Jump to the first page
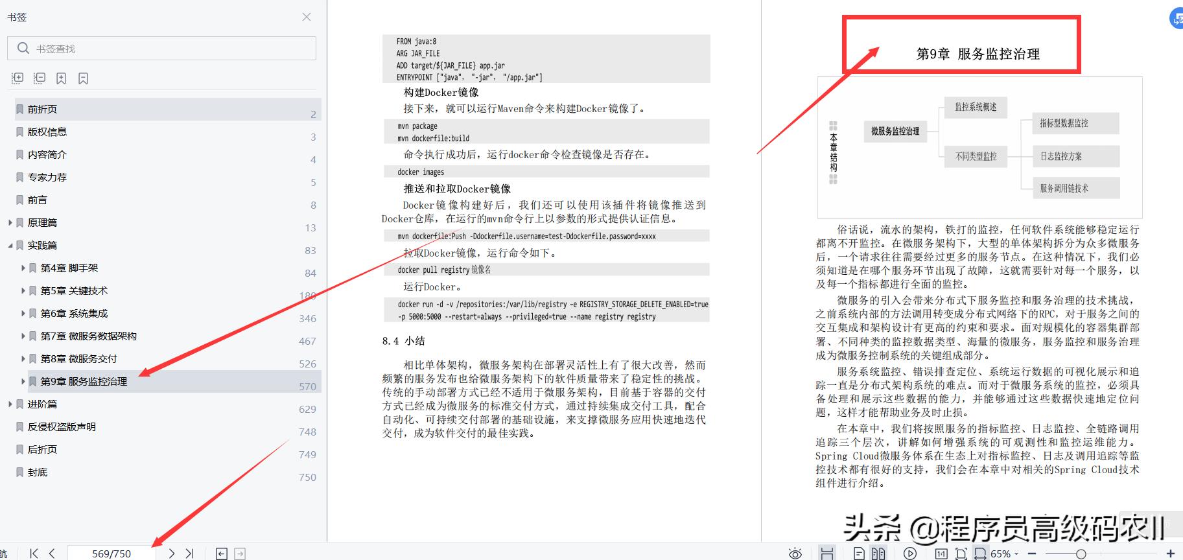The image size is (1183, 560). [x=34, y=553]
